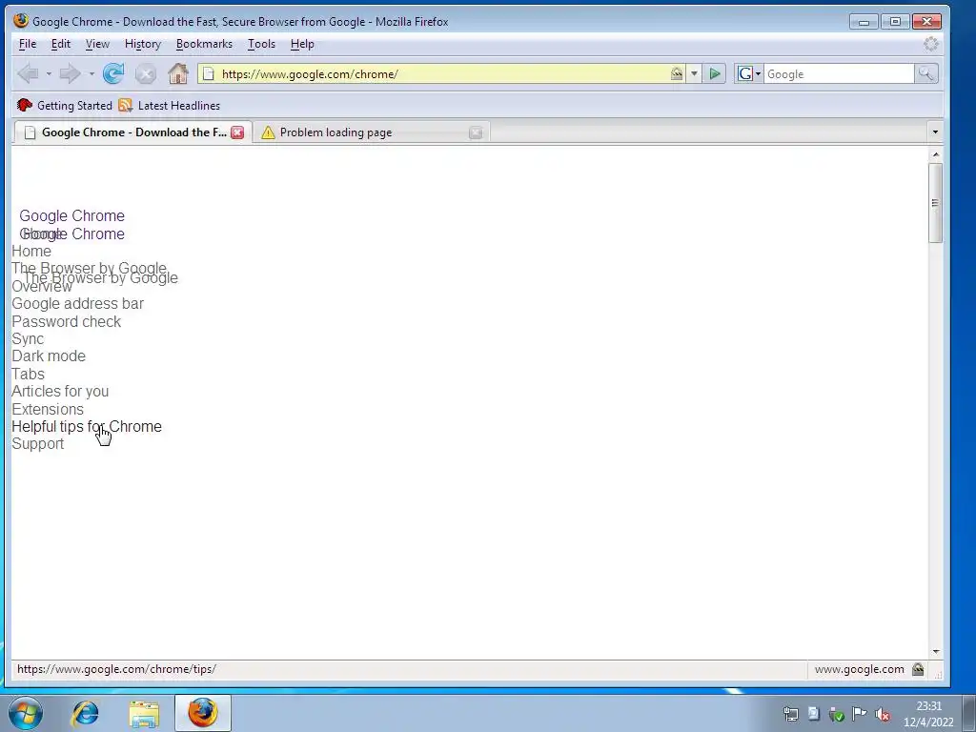This screenshot has height=732, width=976.
Task: Open Windows Explorer from taskbar
Action: coord(144,713)
